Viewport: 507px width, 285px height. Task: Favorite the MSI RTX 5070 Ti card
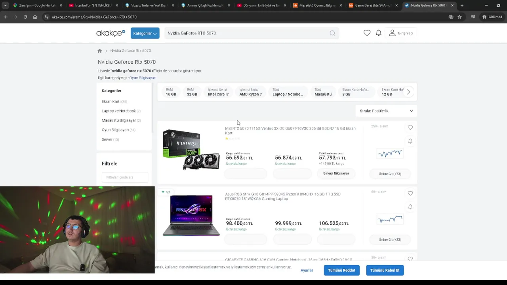(410, 127)
